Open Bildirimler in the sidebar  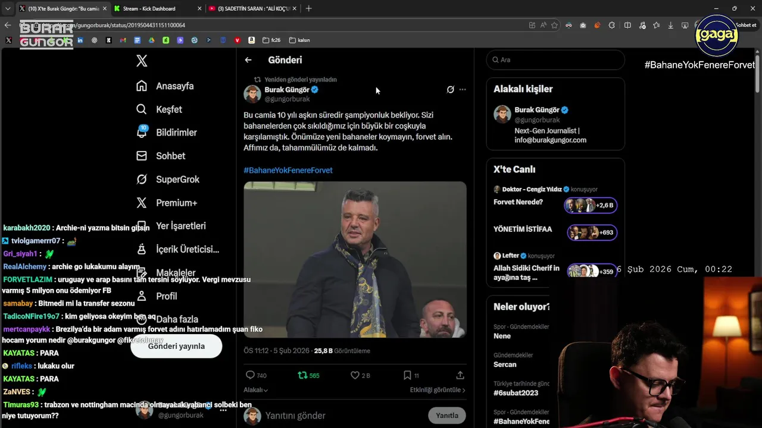(166, 133)
